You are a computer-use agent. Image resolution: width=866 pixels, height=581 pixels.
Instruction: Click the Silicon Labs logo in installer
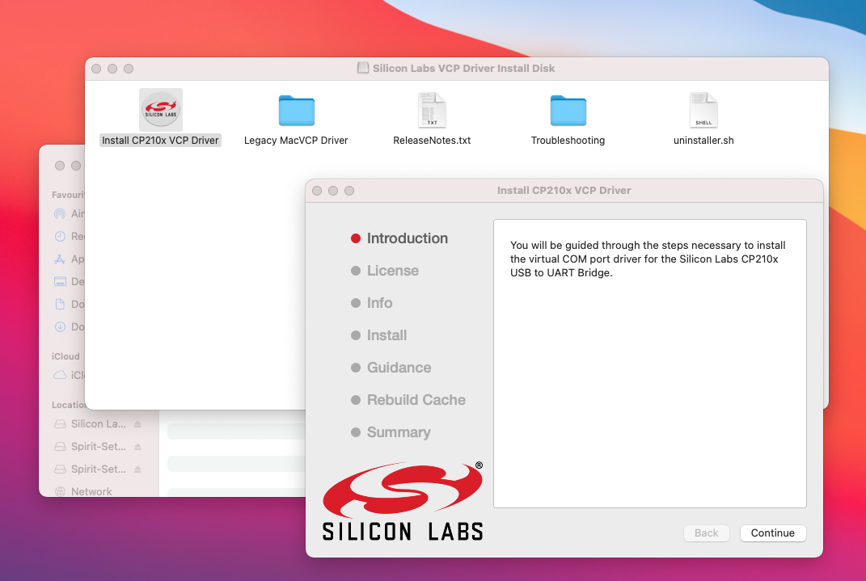click(403, 501)
